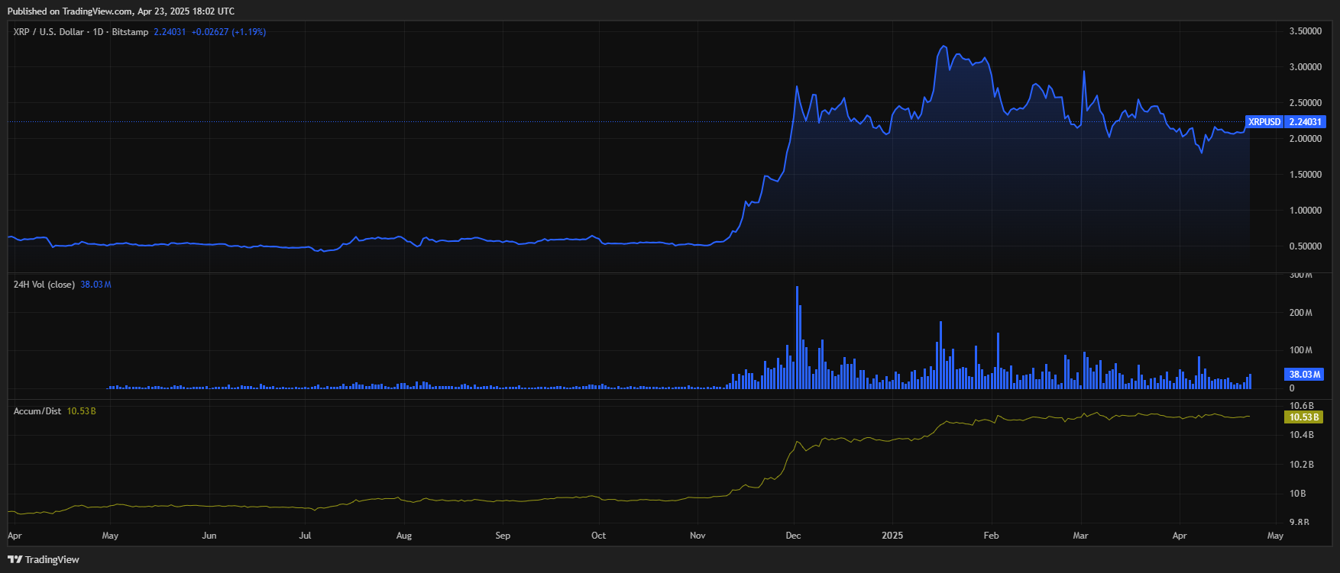Click the tallest volume bar in early December

797,336
